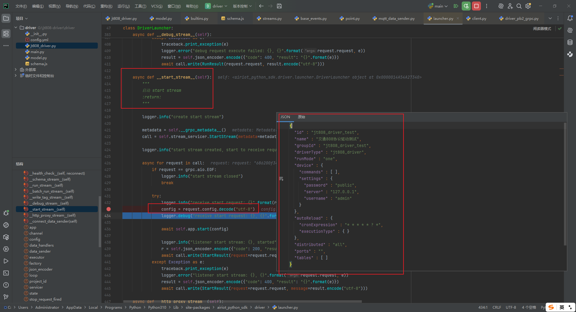Screen dimensions: 576x312
Task: Open More Actions vertical dots in toolbar
Action: pyautogui.click(x=487, y=6)
